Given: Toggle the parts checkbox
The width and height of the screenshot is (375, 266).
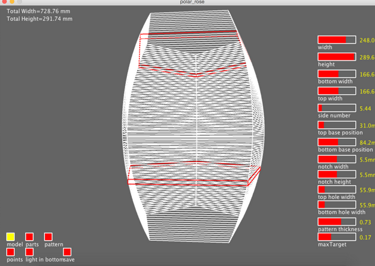Looking at the screenshot, I should click(29, 237).
